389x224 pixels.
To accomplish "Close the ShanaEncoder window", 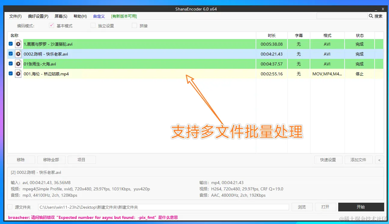I will tap(383, 9).
